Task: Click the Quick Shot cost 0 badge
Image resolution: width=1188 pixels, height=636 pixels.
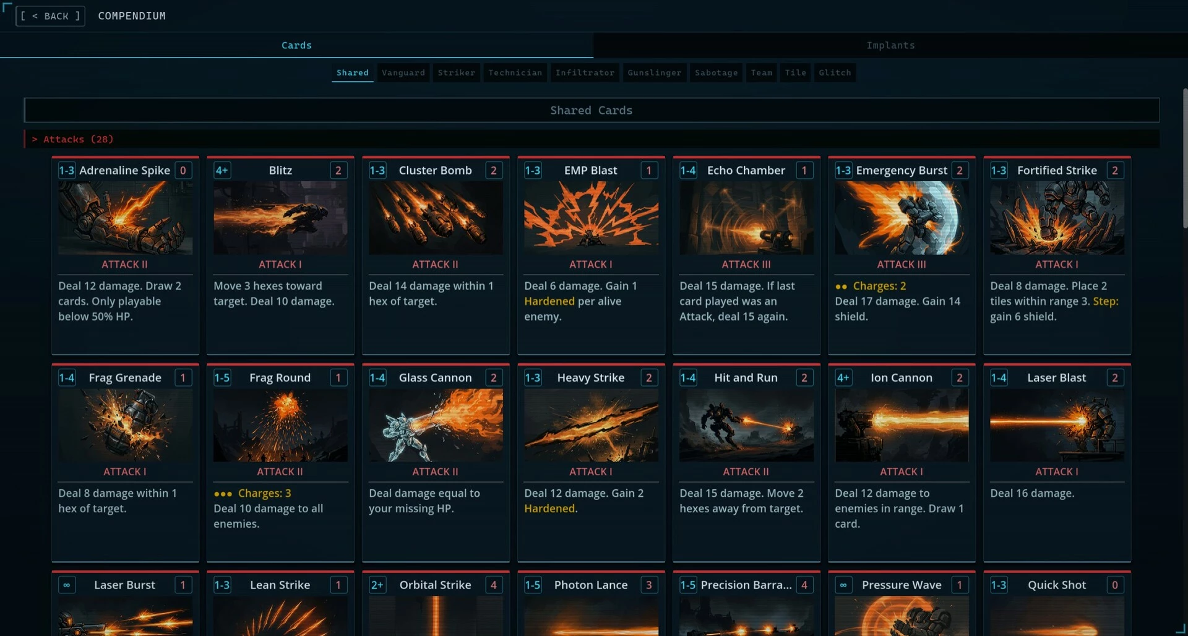Action: coord(1114,585)
